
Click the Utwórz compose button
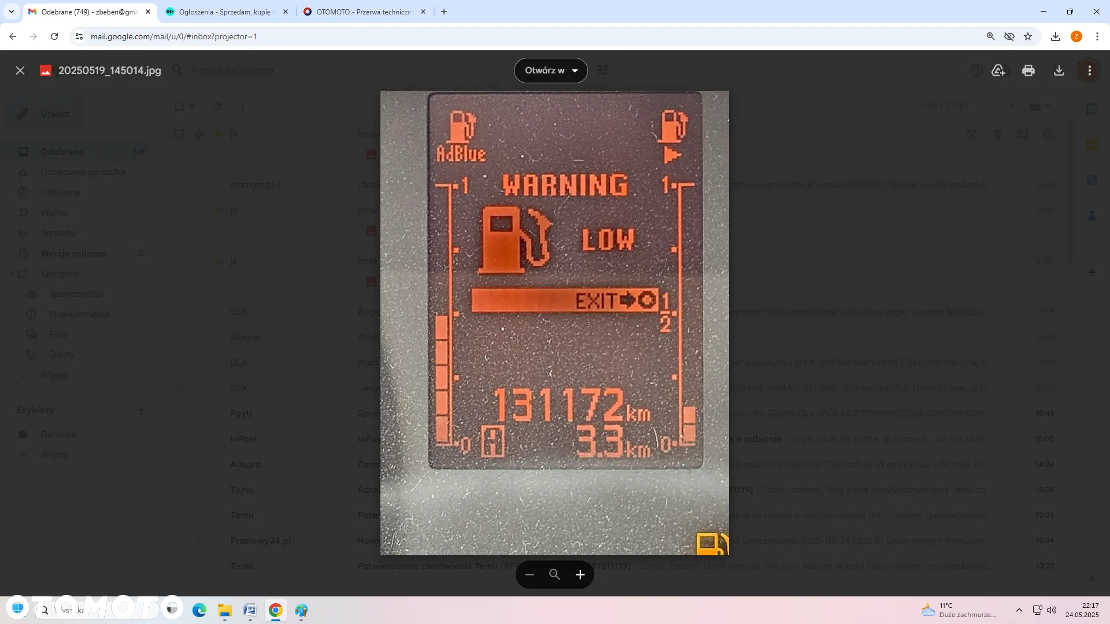[45, 114]
